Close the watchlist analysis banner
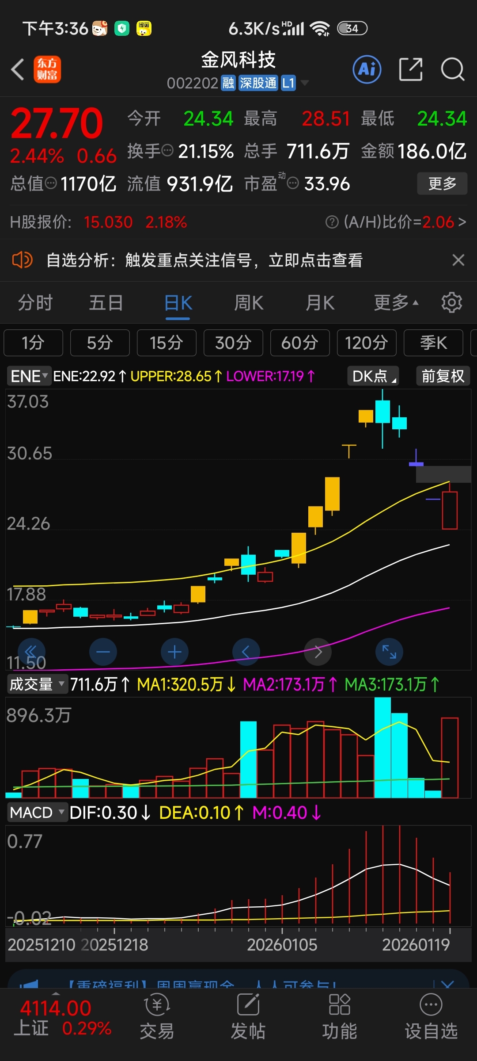This screenshot has height=1061, width=477. click(458, 260)
